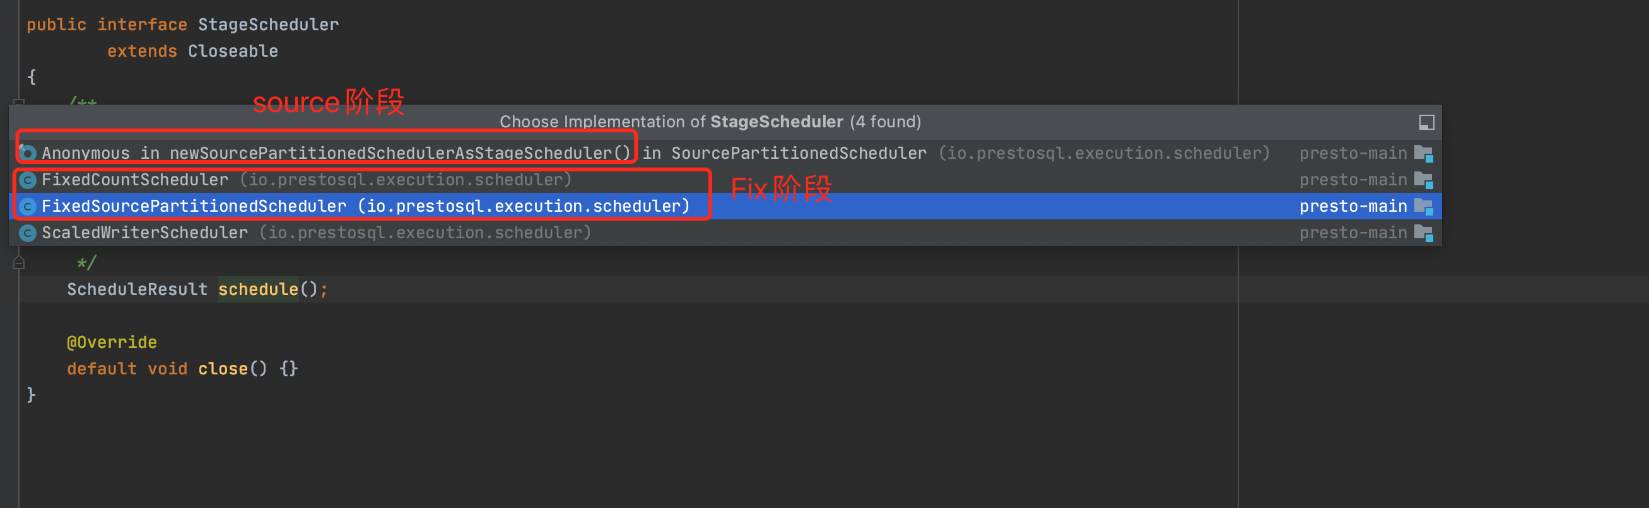Click the schedule() method name
This screenshot has height=508, width=1649.
tap(258, 290)
